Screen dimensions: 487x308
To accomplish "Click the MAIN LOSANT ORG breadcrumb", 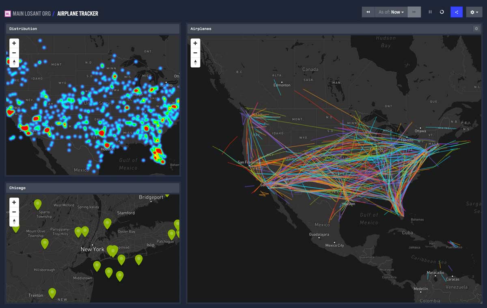I will click(32, 13).
